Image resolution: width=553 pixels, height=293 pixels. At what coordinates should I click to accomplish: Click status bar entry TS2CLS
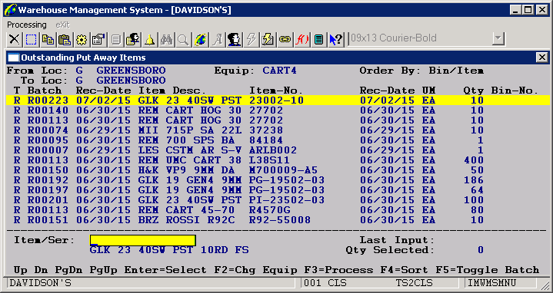(415, 283)
